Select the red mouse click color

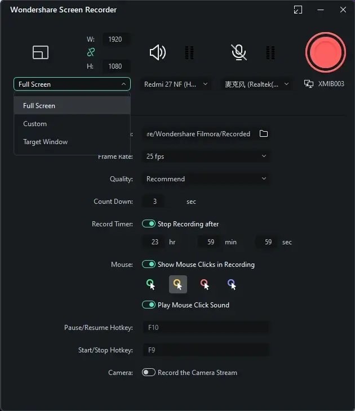pos(205,284)
